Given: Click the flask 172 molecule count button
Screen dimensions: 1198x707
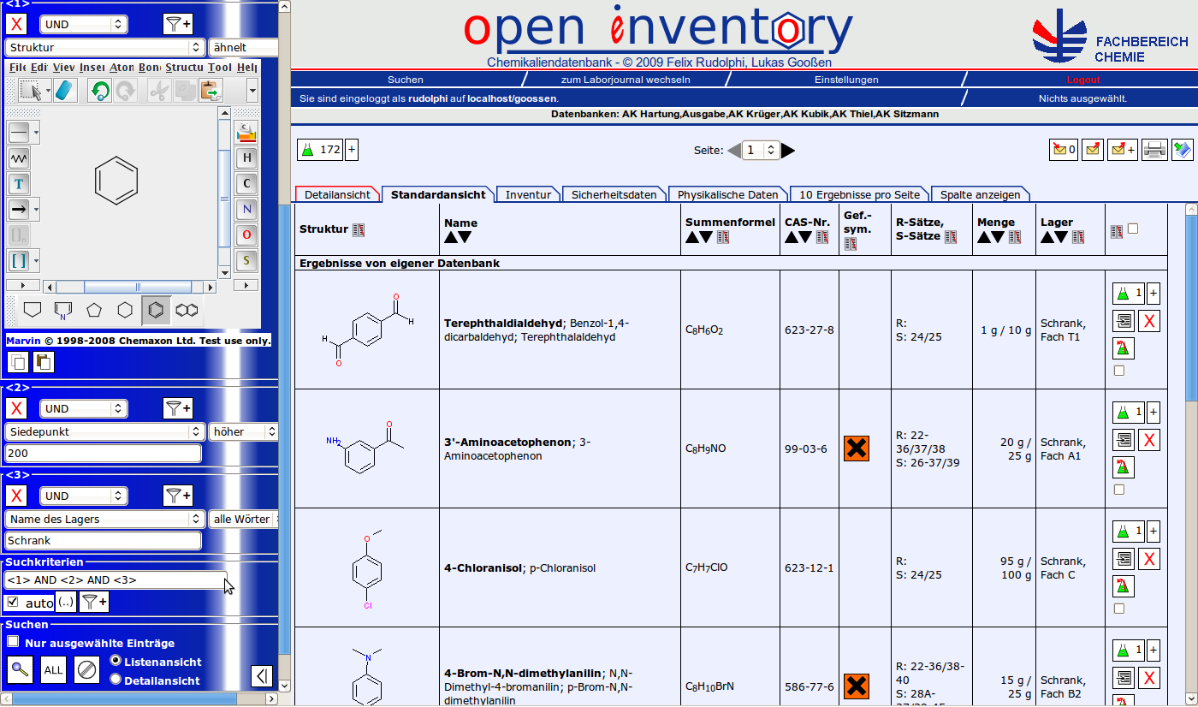Looking at the screenshot, I should pyautogui.click(x=319, y=150).
